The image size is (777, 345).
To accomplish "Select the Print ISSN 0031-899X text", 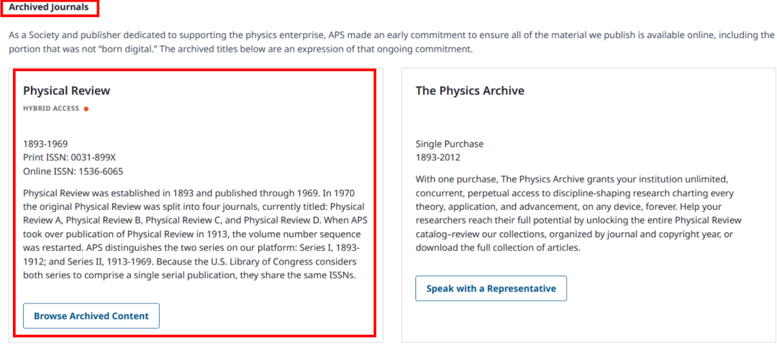I will point(69,158).
